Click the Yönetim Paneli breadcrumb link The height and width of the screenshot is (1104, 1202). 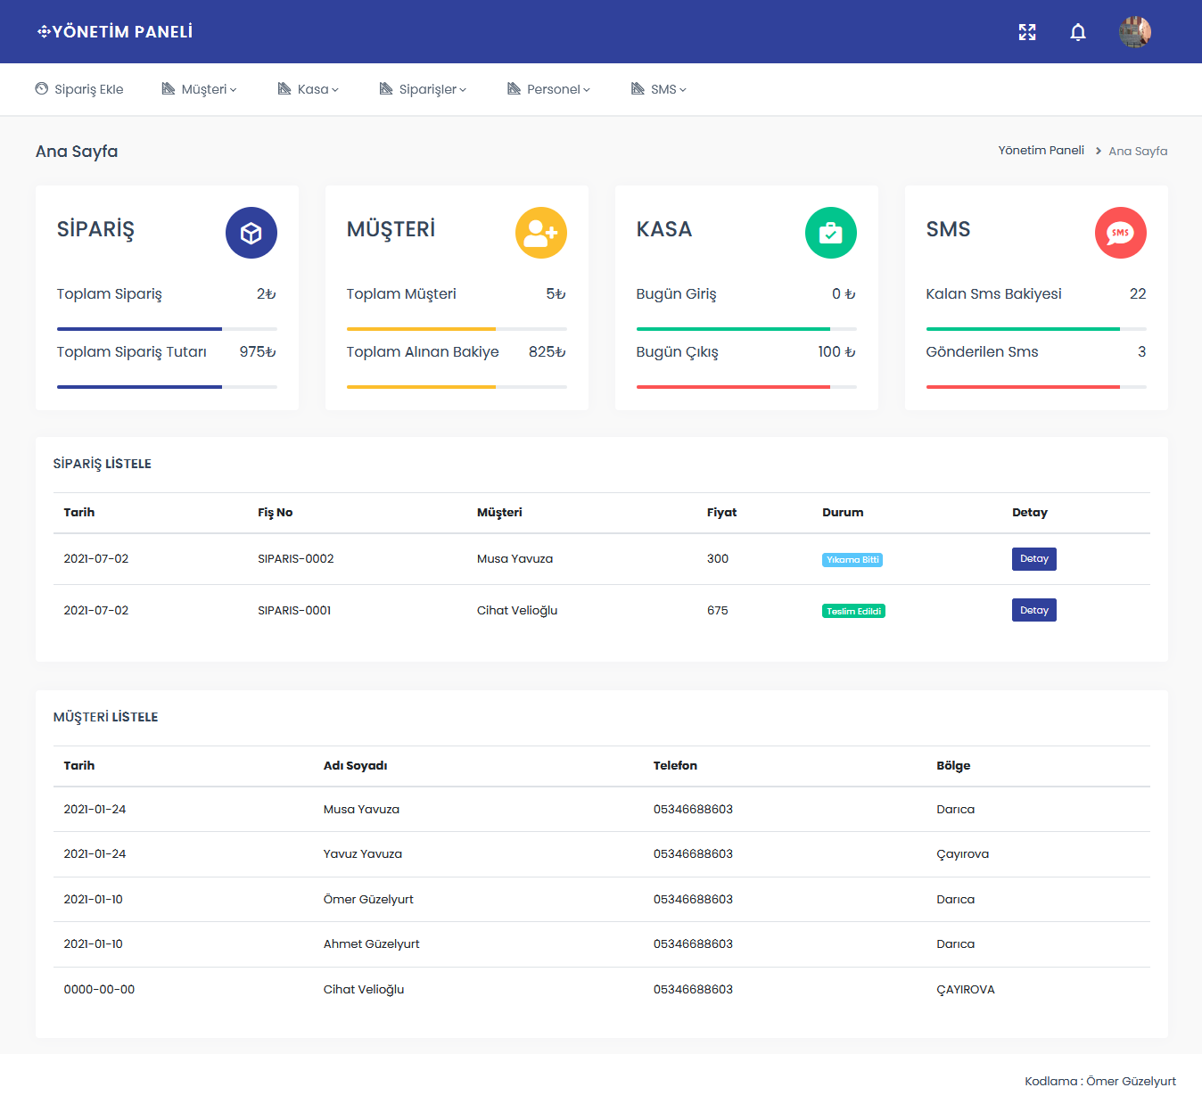point(1041,151)
